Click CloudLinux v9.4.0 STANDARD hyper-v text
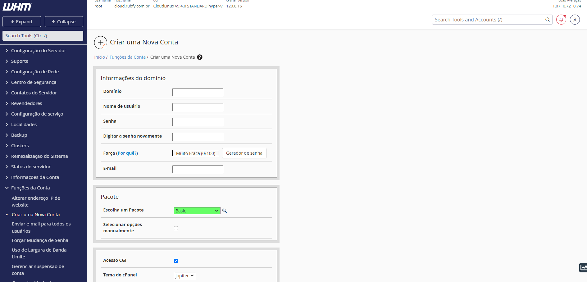This screenshot has width=587, height=282. 188,6
